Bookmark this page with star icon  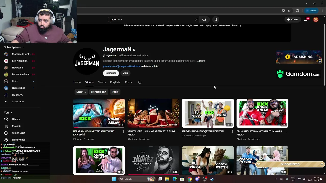[289, 11]
